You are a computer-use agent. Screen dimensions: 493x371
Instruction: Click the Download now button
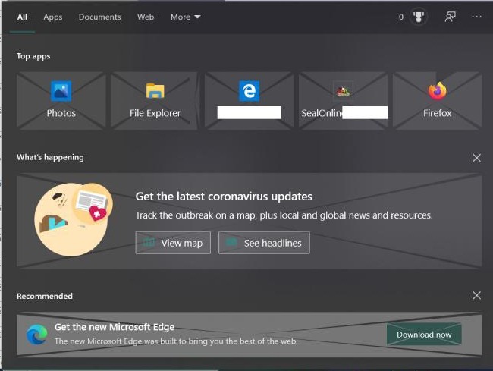pyautogui.click(x=424, y=335)
